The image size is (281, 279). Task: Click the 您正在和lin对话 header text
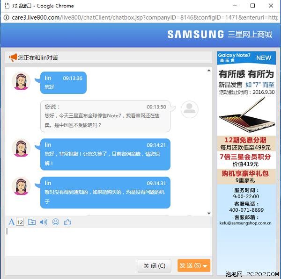point(38,58)
